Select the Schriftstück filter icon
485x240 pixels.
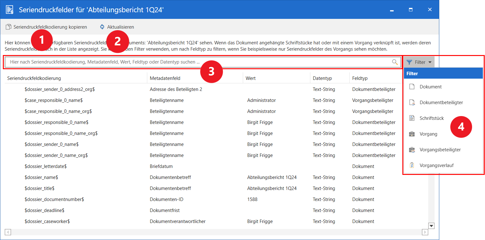click(412, 118)
